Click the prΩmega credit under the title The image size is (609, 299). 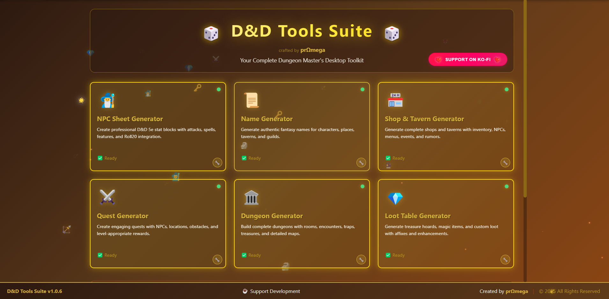313,50
